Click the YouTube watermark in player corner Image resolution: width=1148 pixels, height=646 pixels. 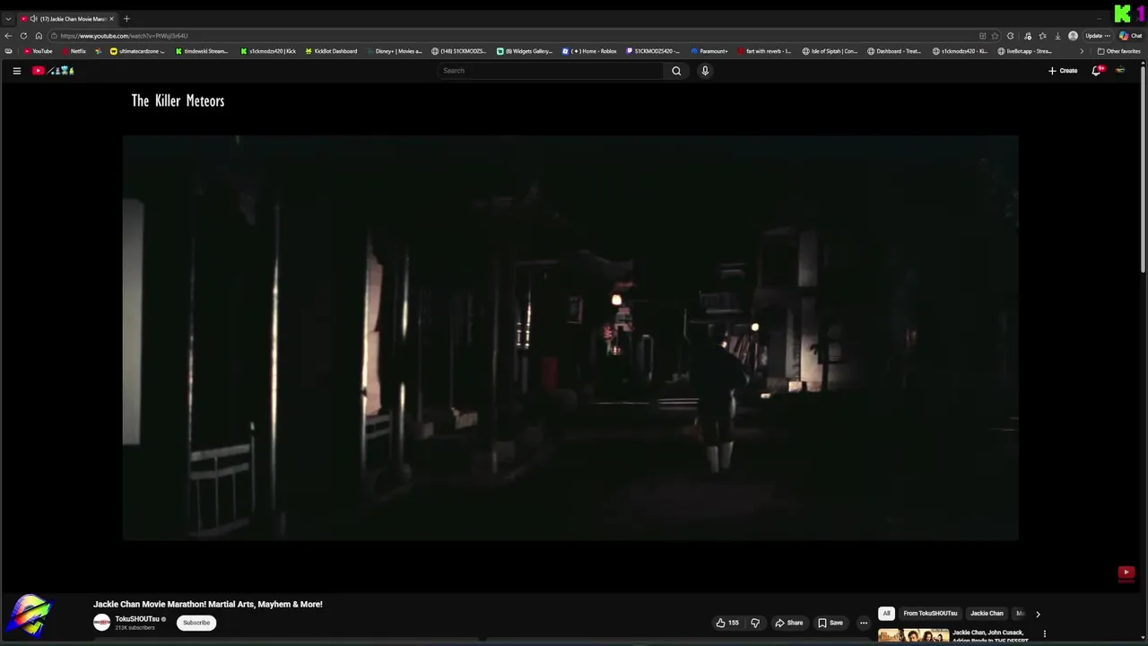(1126, 572)
